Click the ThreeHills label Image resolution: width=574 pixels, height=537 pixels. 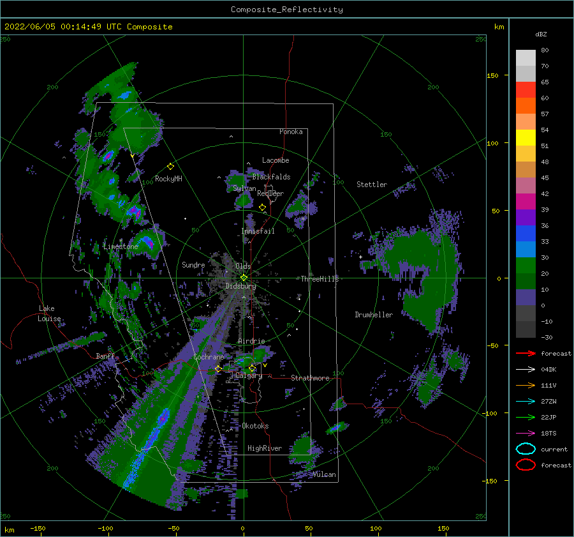coord(320,279)
